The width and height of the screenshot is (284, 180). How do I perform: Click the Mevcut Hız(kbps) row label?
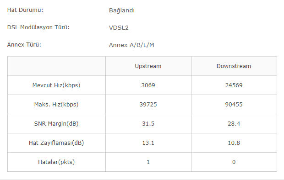tap(56, 85)
